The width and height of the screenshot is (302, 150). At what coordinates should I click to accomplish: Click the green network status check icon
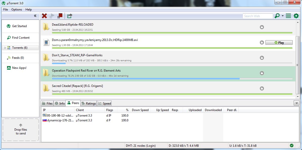[x=292, y=145]
